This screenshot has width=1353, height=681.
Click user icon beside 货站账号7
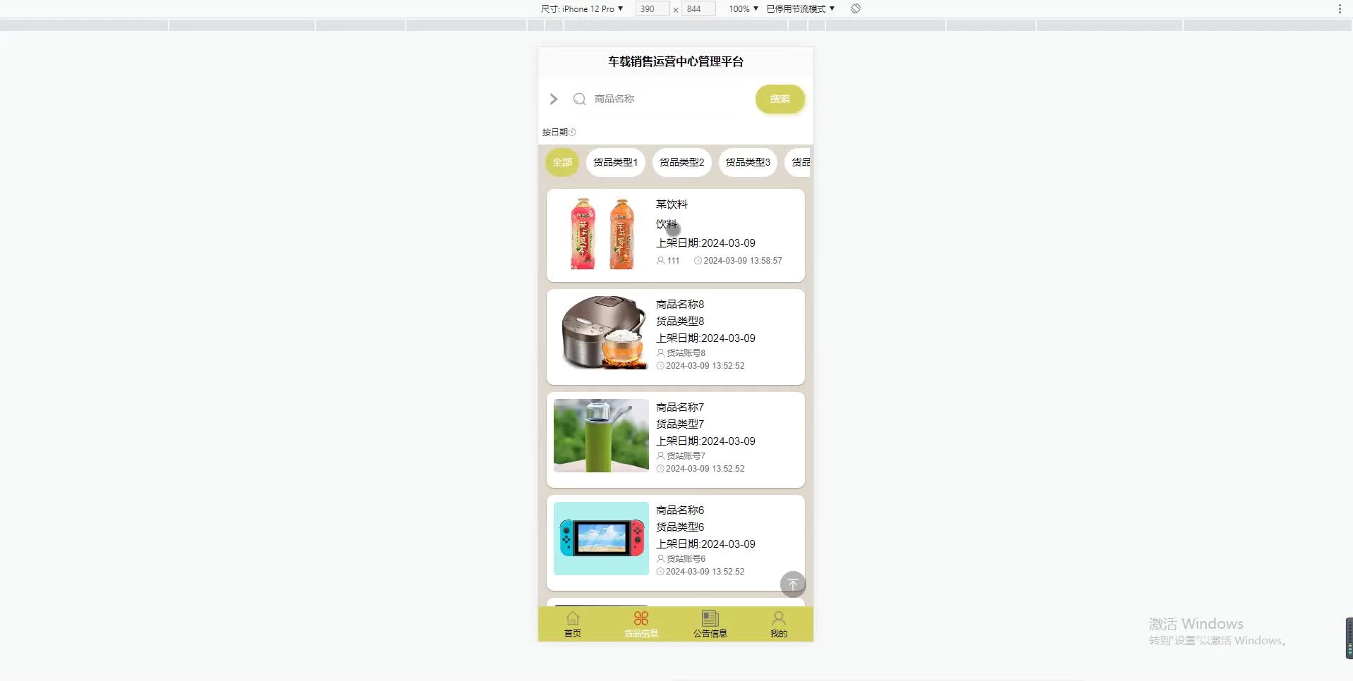pos(660,455)
